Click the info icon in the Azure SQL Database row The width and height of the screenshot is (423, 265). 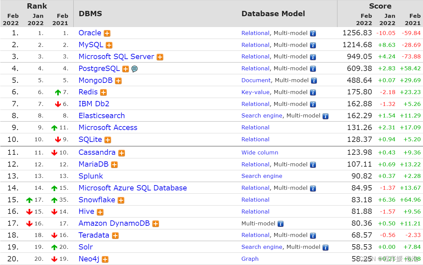pyautogui.click(x=313, y=188)
